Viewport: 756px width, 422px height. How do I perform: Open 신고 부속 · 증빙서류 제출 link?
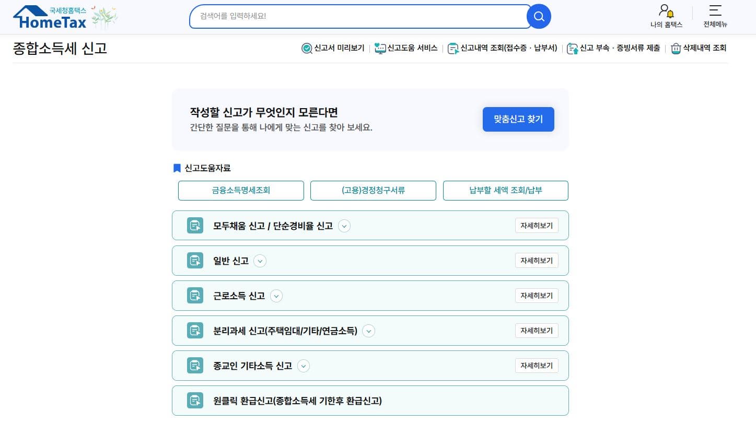point(620,48)
